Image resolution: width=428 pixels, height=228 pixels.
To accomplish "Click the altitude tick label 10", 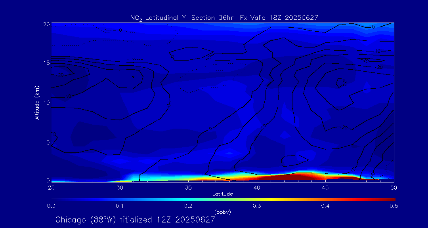I will [x=47, y=103].
